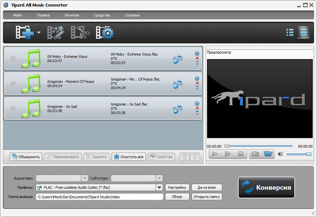Open the snapshot folder icon under preview
Screen dimensions: 317x217
pos(268,154)
